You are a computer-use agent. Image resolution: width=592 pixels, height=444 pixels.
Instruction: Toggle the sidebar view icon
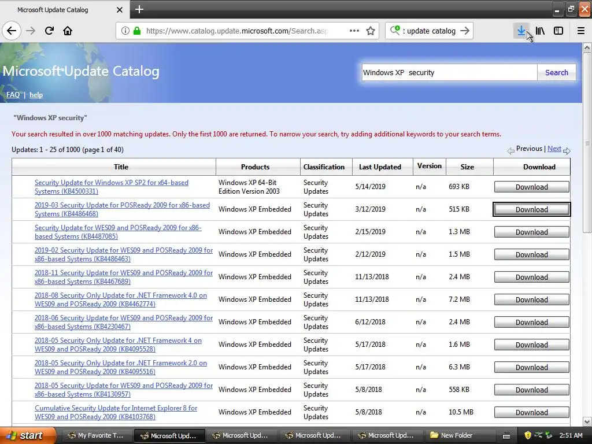tap(558, 31)
